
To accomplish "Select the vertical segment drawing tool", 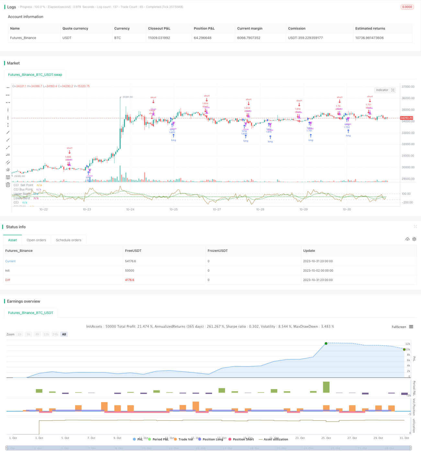I will coord(8,125).
